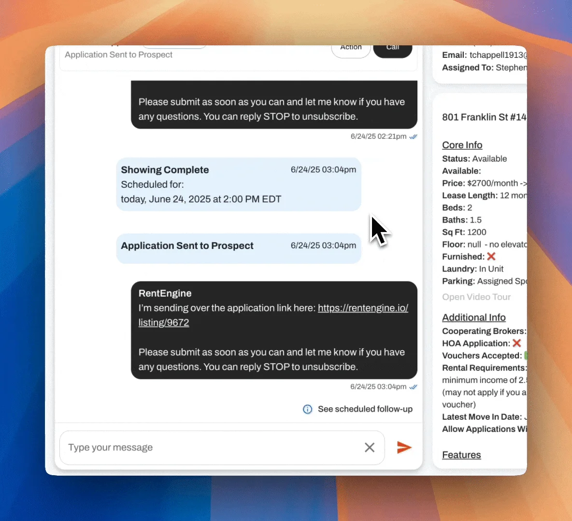This screenshot has width=572, height=521.
Task: Click the Type your message input field
Action: point(193,447)
